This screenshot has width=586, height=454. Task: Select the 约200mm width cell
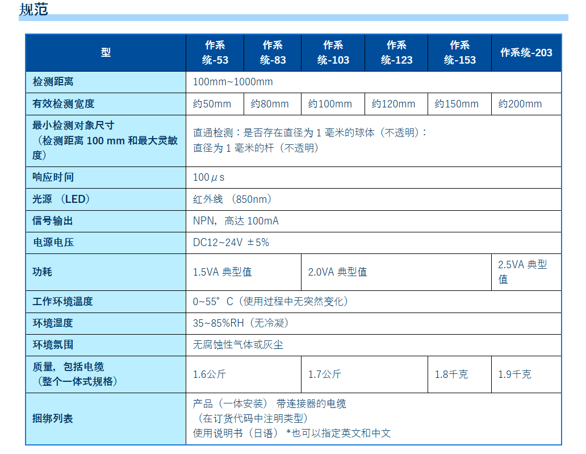[x=520, y=104]
